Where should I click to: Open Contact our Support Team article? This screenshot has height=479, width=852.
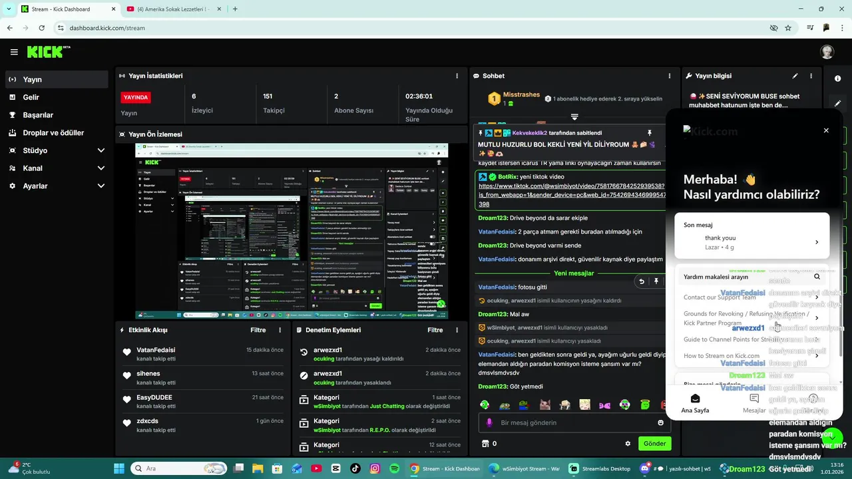pyautogui.click(x=751, y=297)
